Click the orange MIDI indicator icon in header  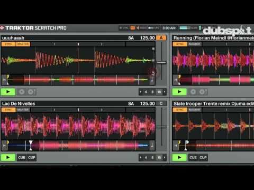tap(132, 28)
